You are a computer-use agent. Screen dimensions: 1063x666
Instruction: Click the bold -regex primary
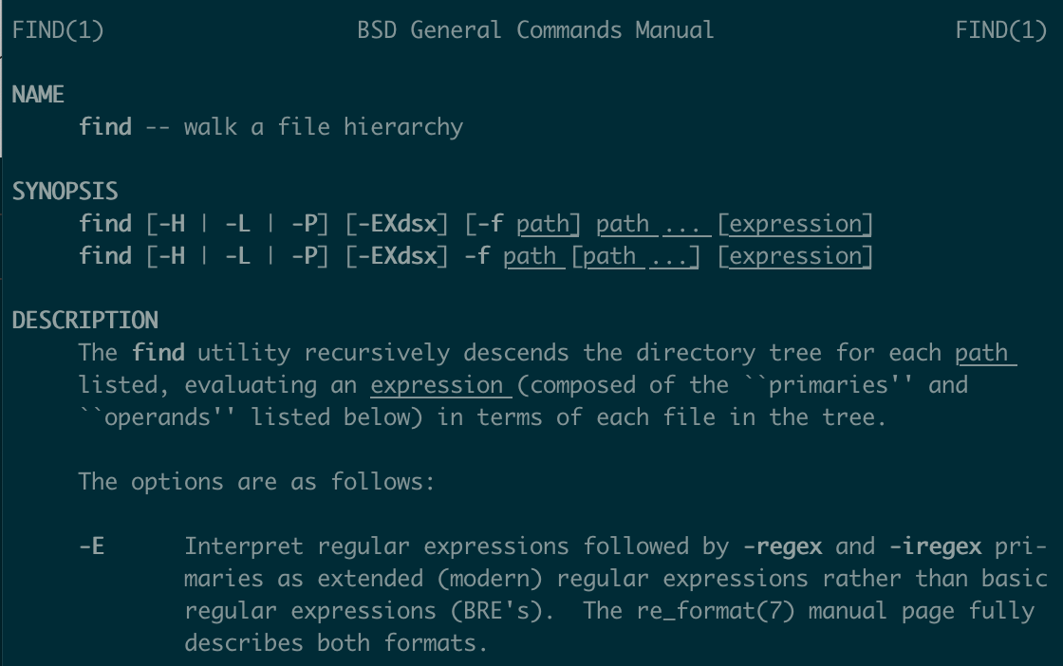click(782, 546)
